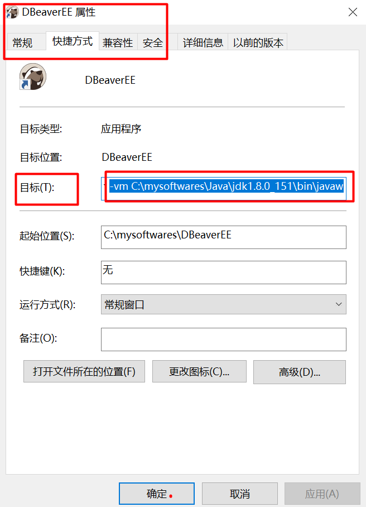366x507 pixels.
Task: Click the empty 备注 comment field
Action: coord(224,339)
